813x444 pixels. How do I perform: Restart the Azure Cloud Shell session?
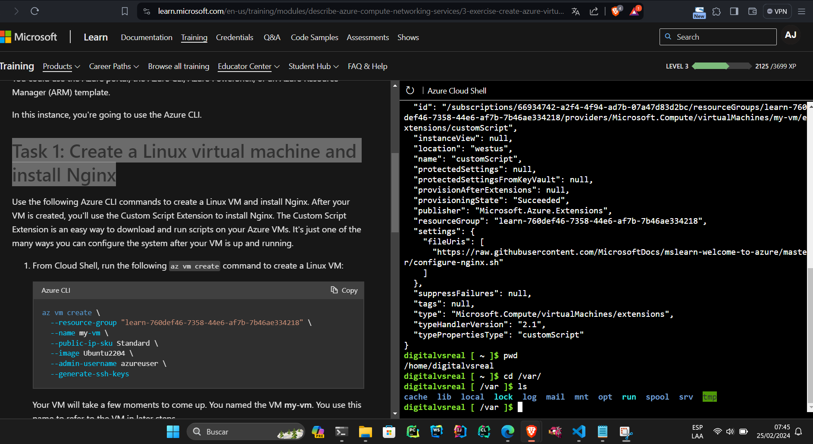pos(410,91)
